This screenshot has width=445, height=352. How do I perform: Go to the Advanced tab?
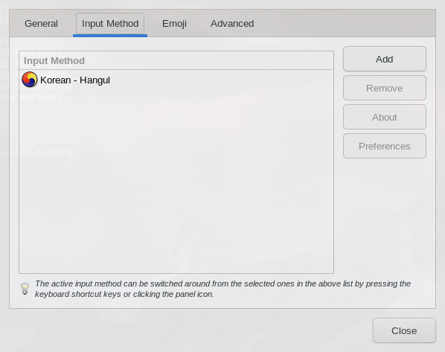(232, 24)
